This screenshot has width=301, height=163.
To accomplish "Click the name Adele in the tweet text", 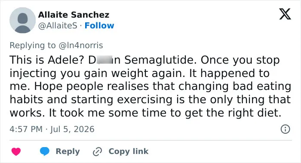I will [66, 60].
